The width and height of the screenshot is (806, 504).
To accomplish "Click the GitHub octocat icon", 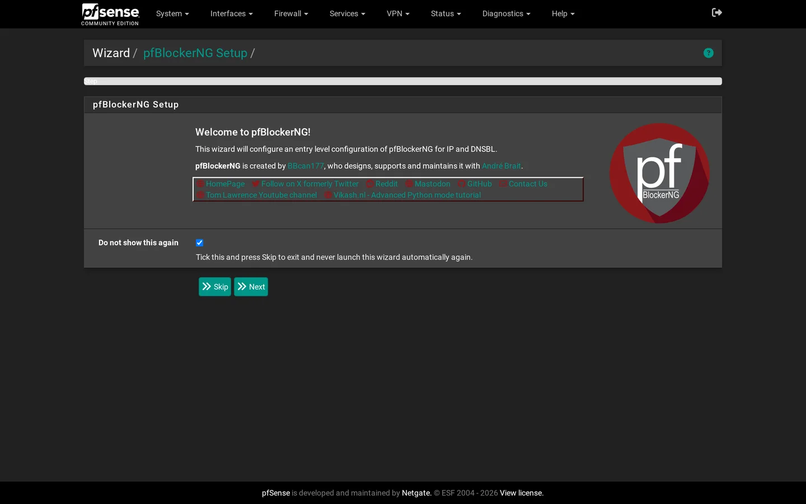I will pyautogui.click(x=461, y=184).
